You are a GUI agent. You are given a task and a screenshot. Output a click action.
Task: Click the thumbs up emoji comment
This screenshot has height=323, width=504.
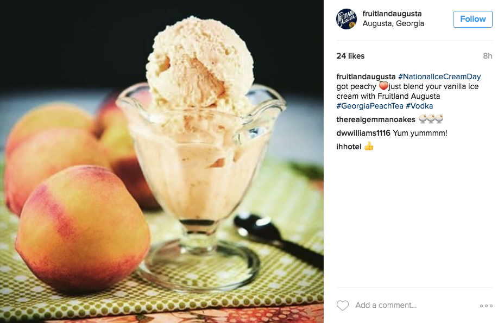coord(369,146)
